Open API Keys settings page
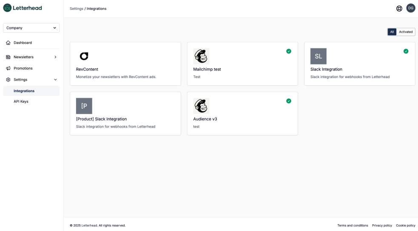The width and height of the screenshot is (418, 231). (21, 101)
